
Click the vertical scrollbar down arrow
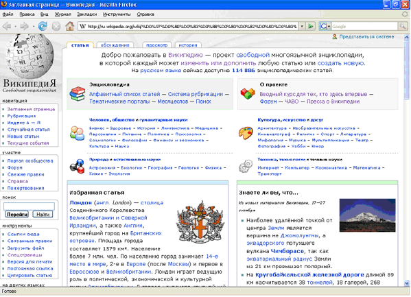(x=407, y=283)
